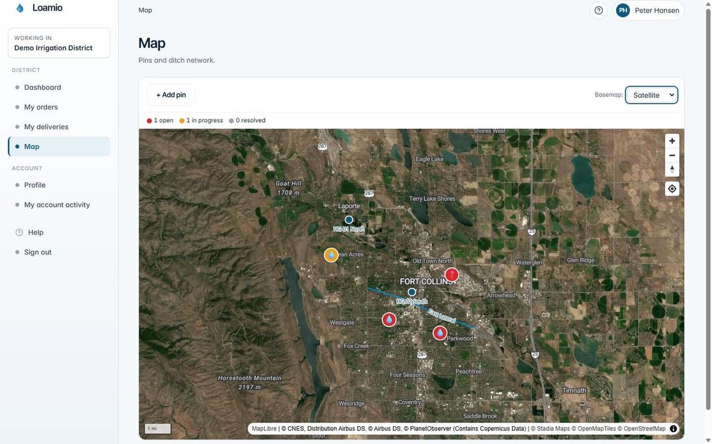Click the PH user avatar
The image size is (712, 444).
(x=623, y=10)
